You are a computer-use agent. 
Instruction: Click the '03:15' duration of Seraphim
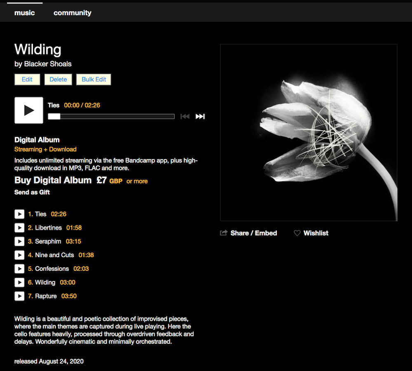pos(73,242)
